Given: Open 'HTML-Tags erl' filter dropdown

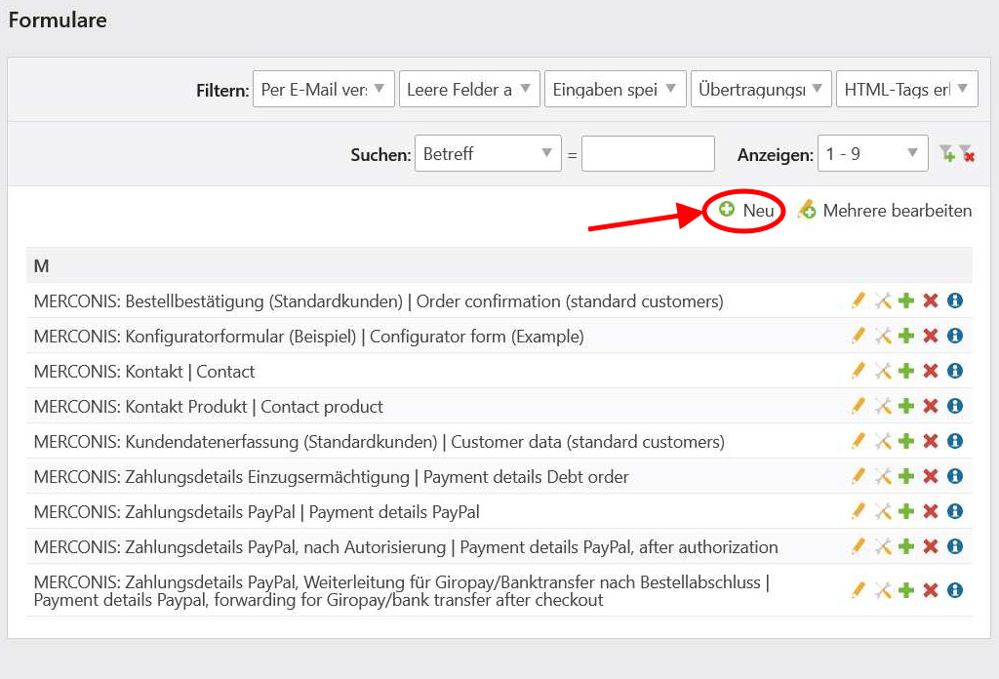Looking at the screenshot, I should click(906, 89).
